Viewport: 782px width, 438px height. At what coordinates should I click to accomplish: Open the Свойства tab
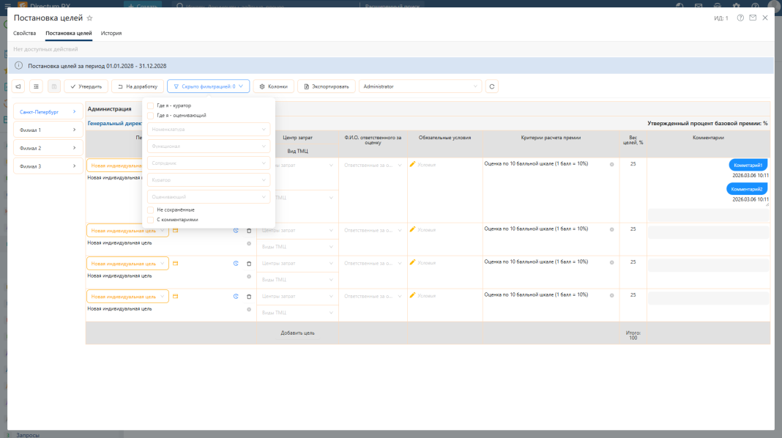pos(25,34)
